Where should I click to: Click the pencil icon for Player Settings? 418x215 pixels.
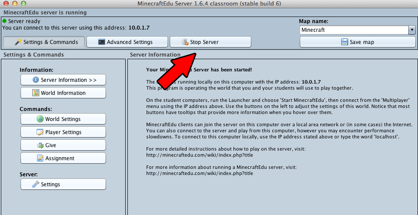point(40,132)
